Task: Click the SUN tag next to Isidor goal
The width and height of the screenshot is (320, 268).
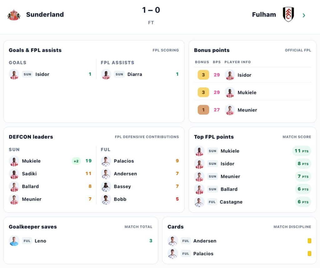Action: 27,74
